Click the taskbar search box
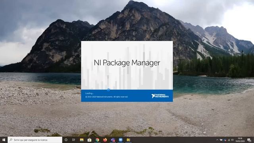The image size is (254, 143). point(35,140)
